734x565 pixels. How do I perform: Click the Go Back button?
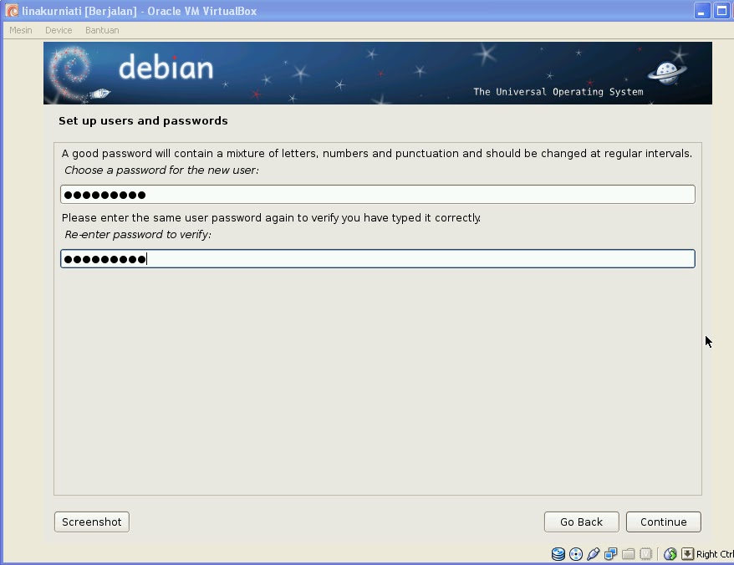tap(581, 522)
